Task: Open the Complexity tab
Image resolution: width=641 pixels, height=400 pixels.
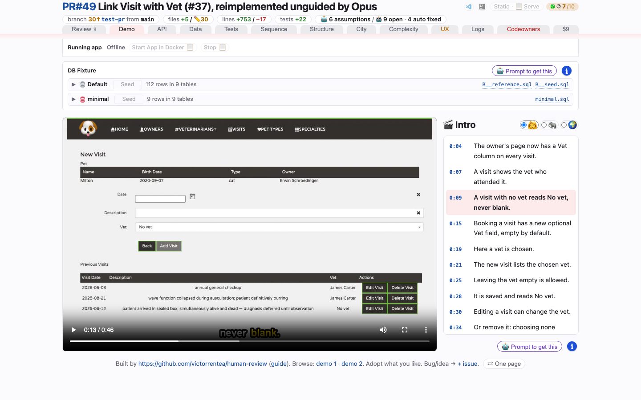Action: [404, 29]
